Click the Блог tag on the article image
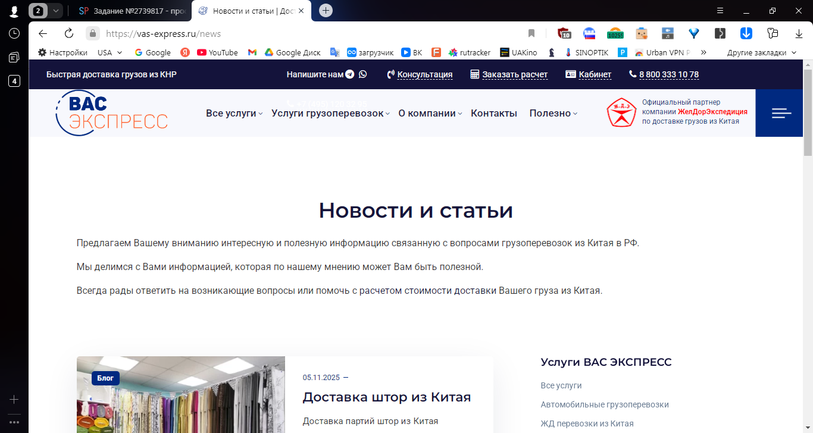This screenshot has height=433, width=813. [106, 378]
